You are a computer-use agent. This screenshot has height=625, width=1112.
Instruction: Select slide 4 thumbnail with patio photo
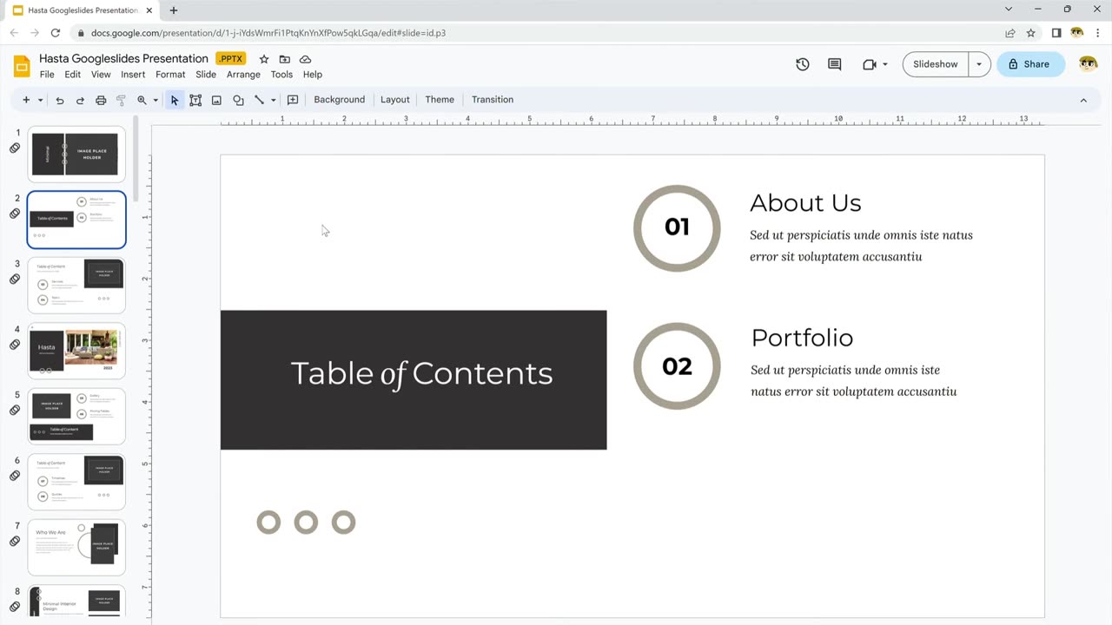tap(76, 351)
